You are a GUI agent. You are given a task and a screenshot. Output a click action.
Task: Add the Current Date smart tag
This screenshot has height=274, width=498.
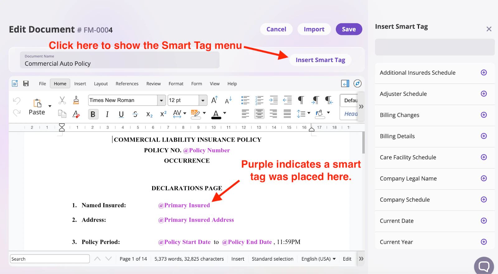(484, 221)
